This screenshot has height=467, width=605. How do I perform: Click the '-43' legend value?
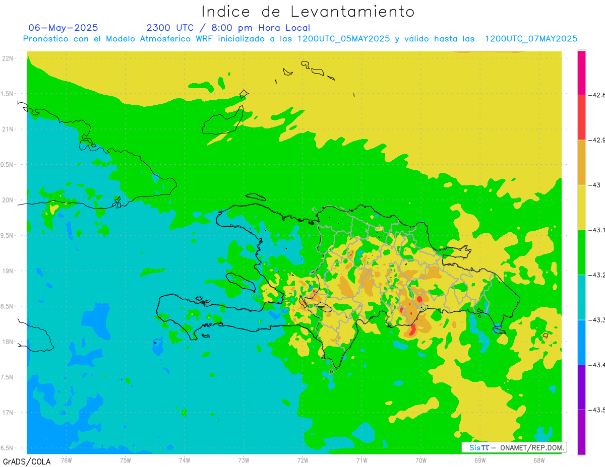pyautogui.click(x=594, y=185)
